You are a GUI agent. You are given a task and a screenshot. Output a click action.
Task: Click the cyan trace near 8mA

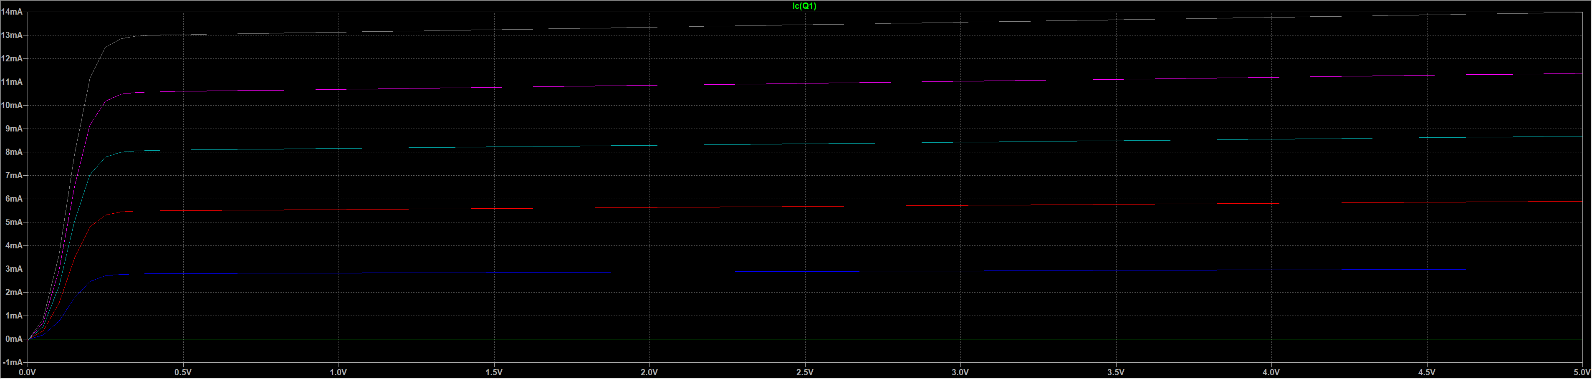[804, 144]
